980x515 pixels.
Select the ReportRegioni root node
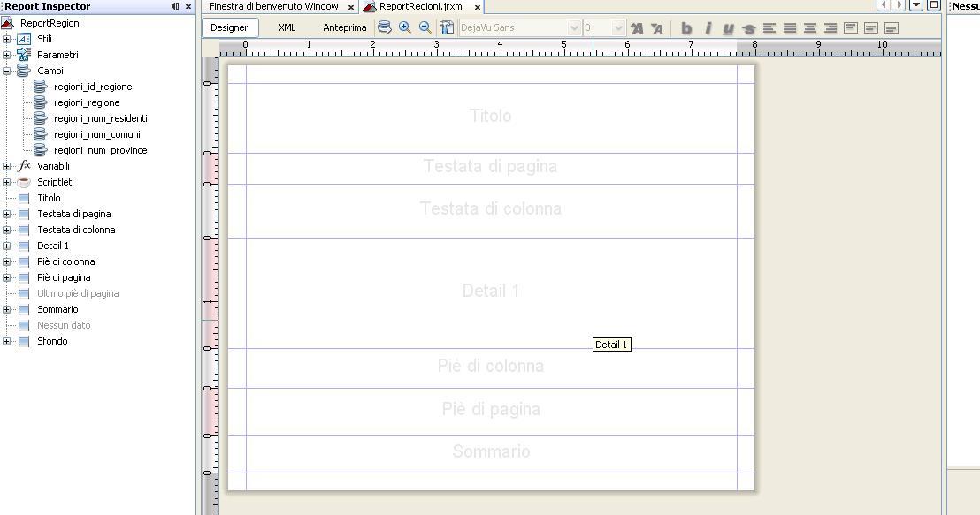click(x=50, y=23)
